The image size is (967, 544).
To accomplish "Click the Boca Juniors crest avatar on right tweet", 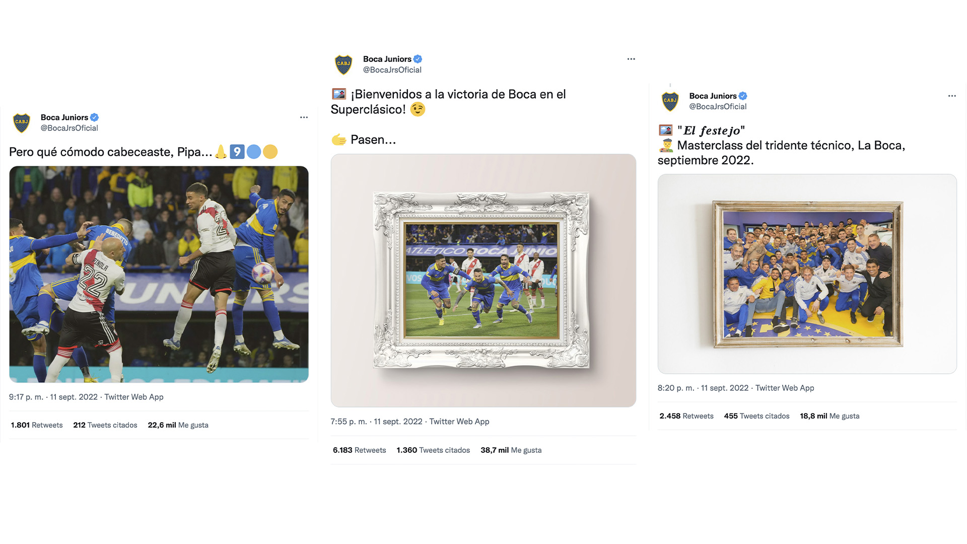I will coord(670,101).
